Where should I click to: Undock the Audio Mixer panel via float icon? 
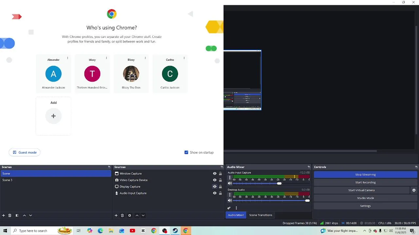point(309,167)
